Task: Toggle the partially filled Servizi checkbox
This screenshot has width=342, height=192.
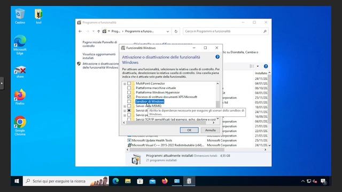Action: pyautogui.click(x=129, y=110)
